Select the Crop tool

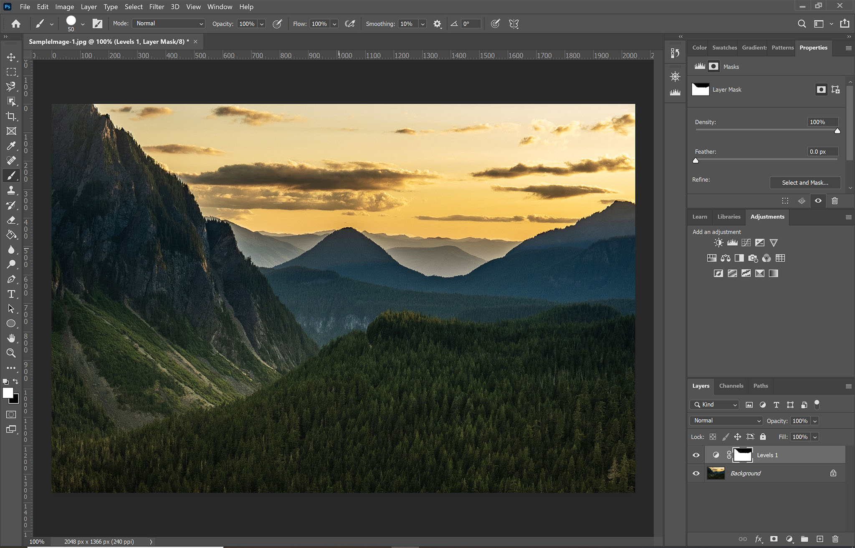pos(11,117)
